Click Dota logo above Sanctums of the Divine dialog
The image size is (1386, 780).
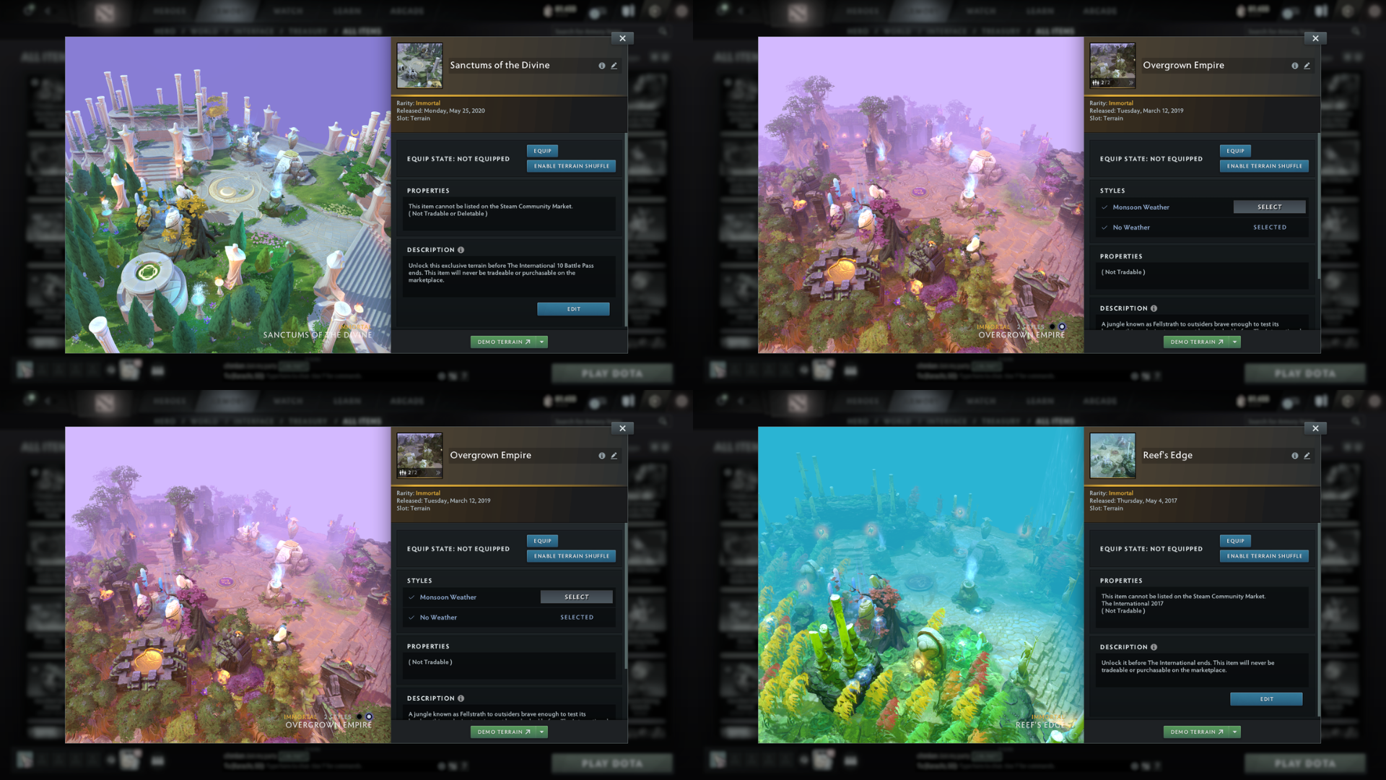coord(105,13)
